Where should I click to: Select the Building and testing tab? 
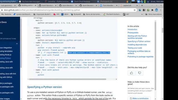tap(27, 6)
